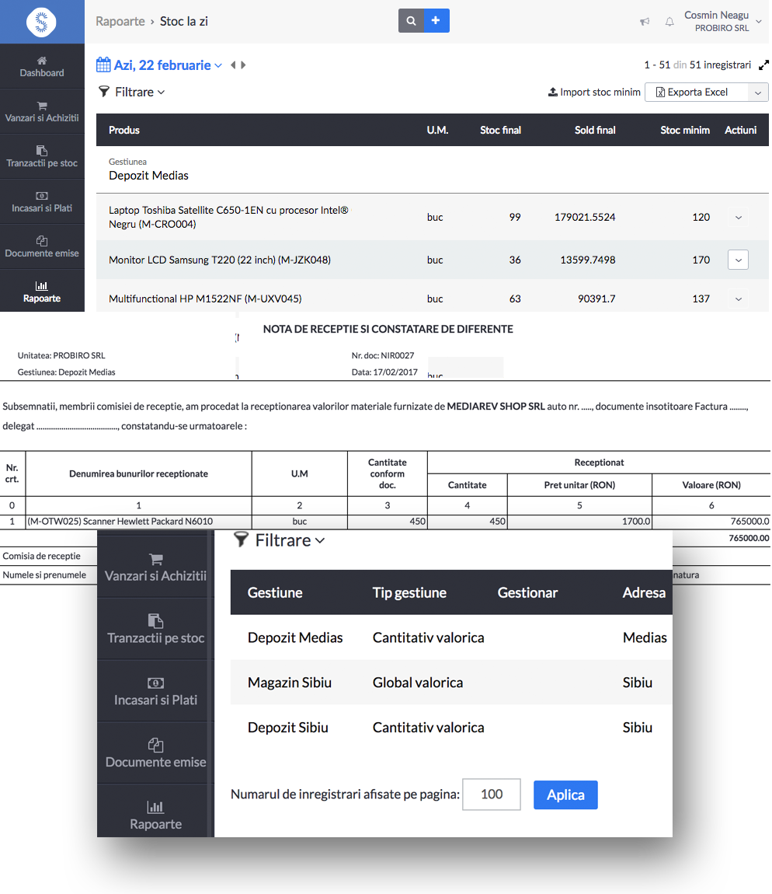772x894 pixels.
Task: Open Vanzari si Achizitii in the Stoc la zi sidebar
Action: [42, 112]
